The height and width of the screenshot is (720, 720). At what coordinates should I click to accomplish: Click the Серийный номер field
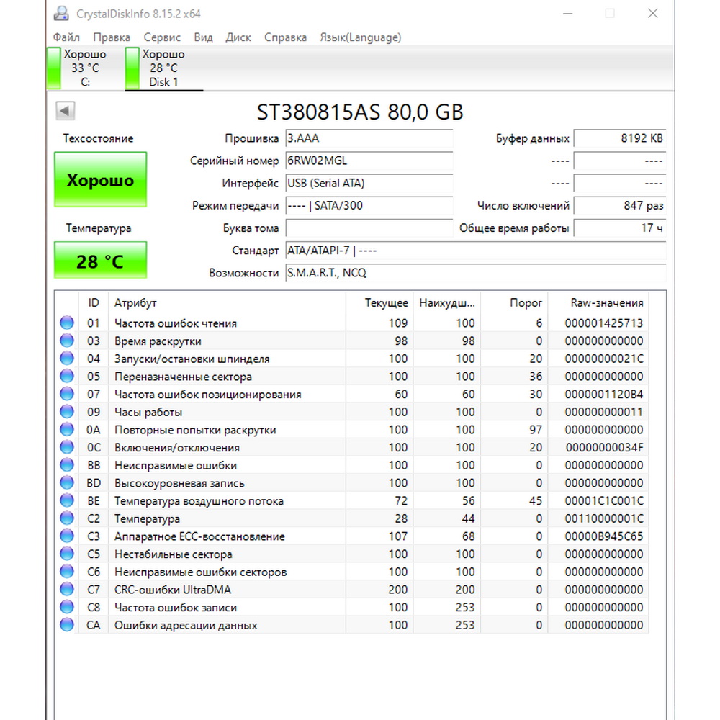pyautogui.click(x=369, y=161)
